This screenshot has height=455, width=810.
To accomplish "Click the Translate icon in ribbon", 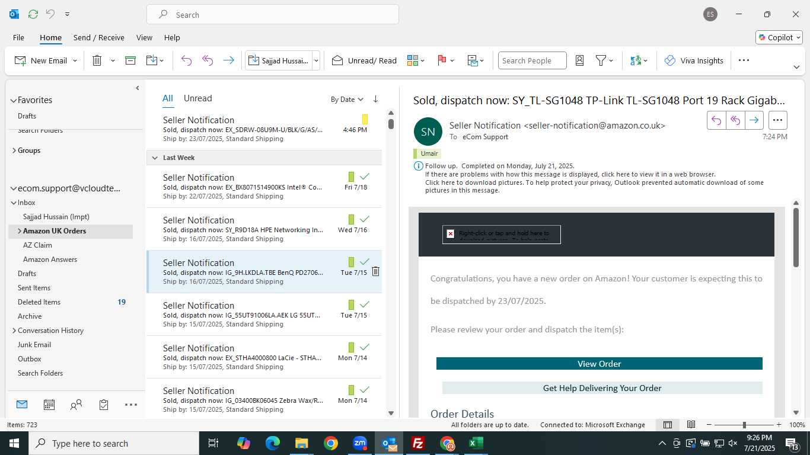I will click(636, 60).
